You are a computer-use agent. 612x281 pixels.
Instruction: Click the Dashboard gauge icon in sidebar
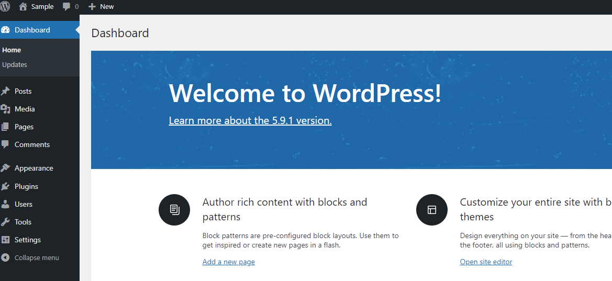coord(5,30)
